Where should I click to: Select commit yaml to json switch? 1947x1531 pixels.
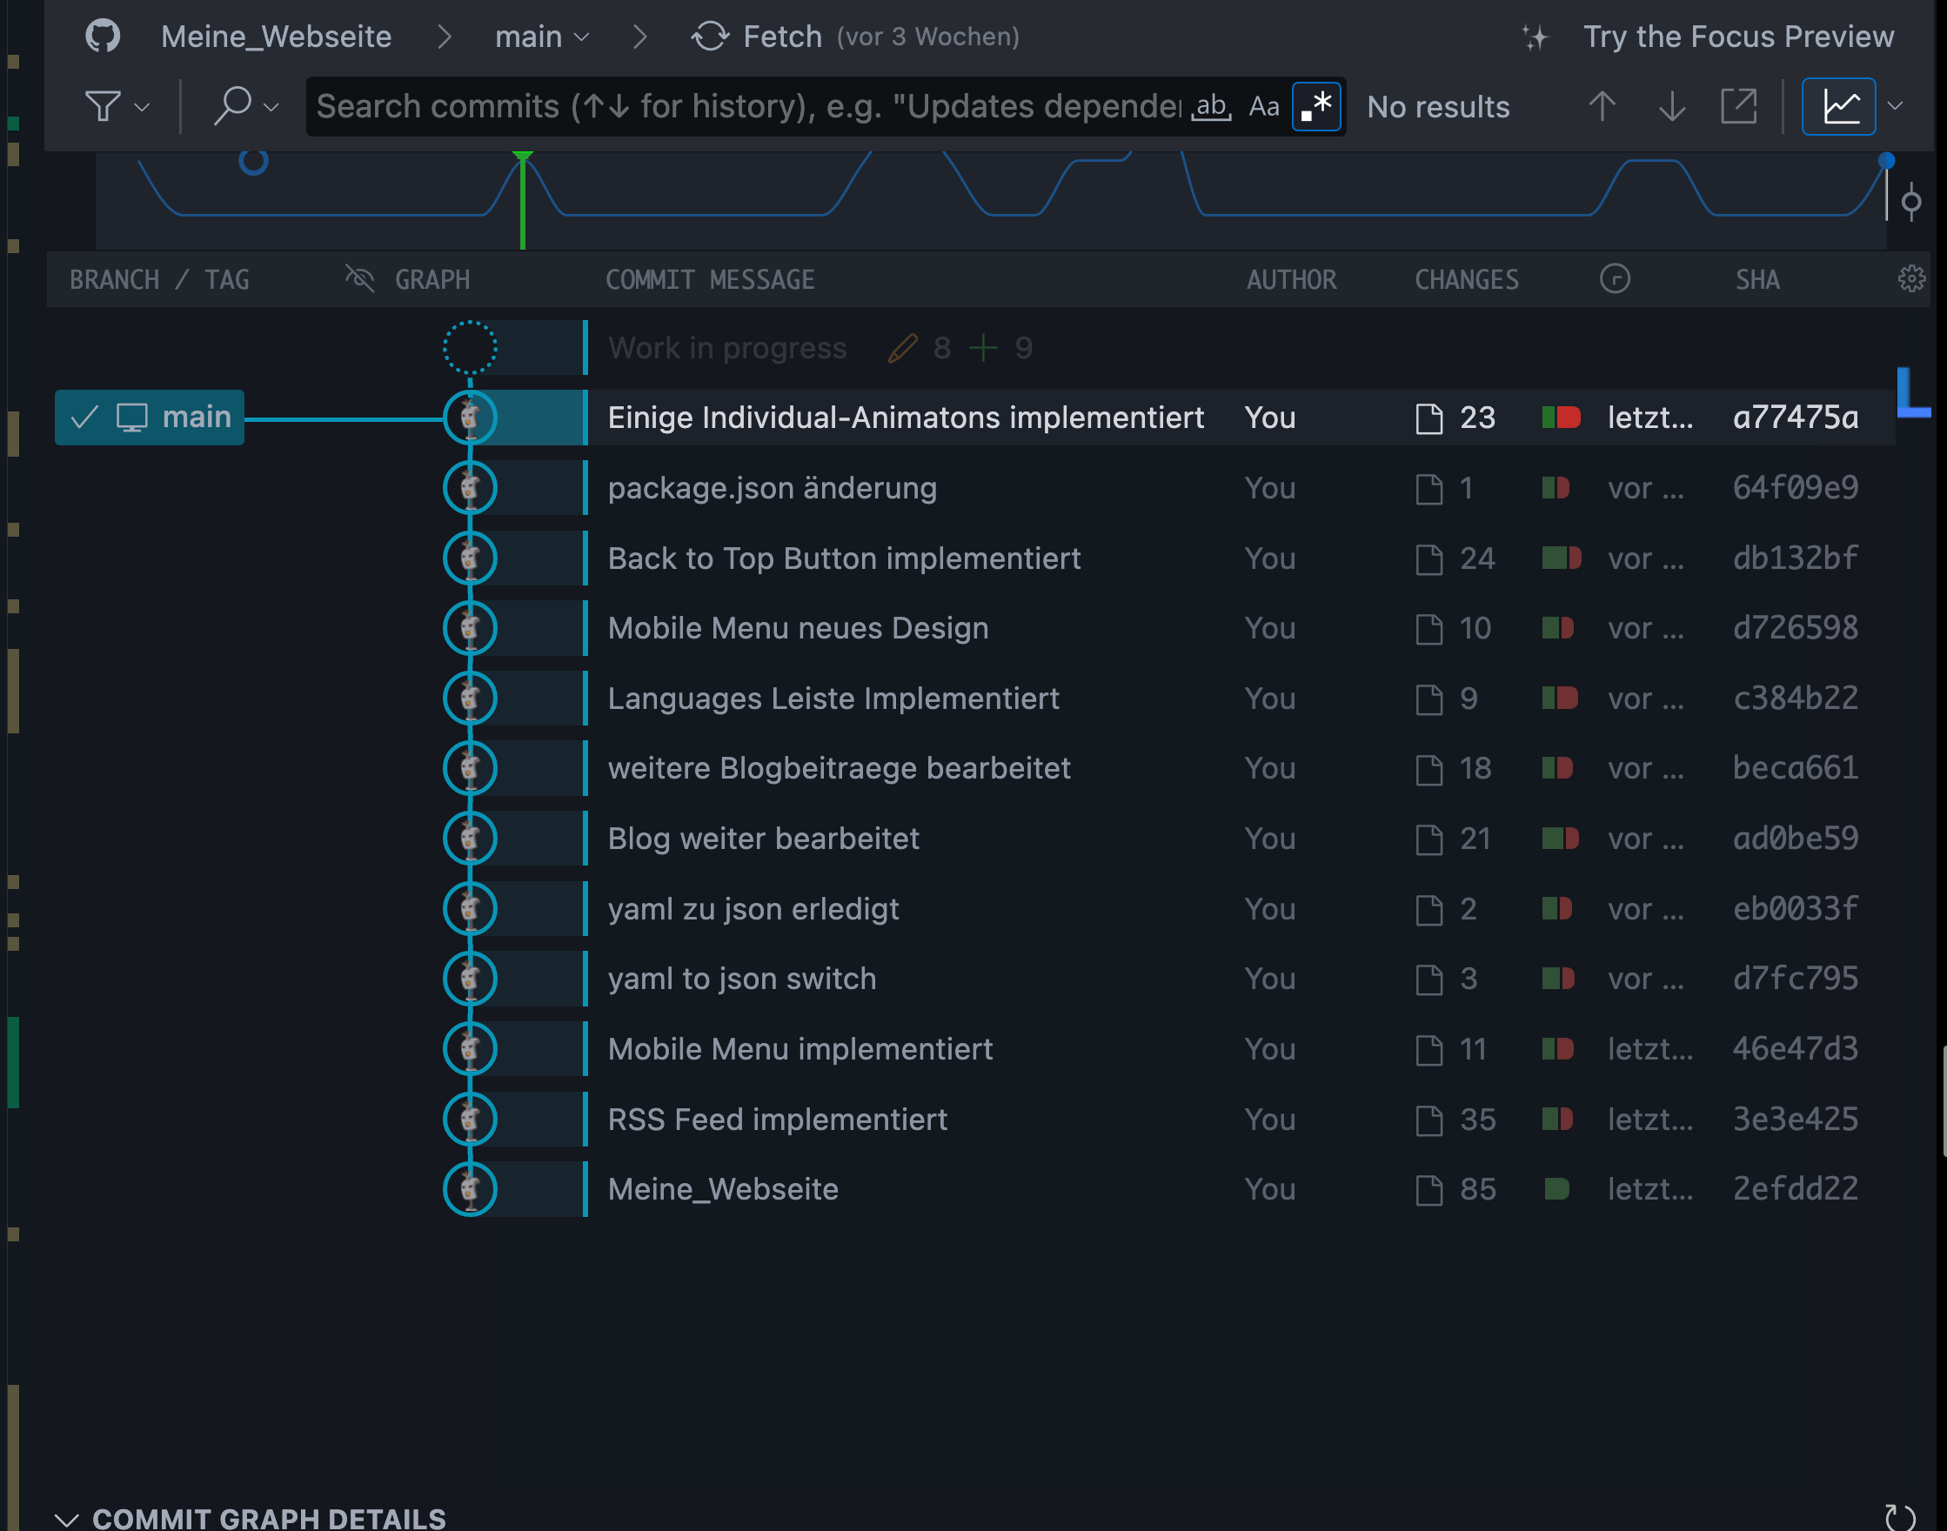973,979
